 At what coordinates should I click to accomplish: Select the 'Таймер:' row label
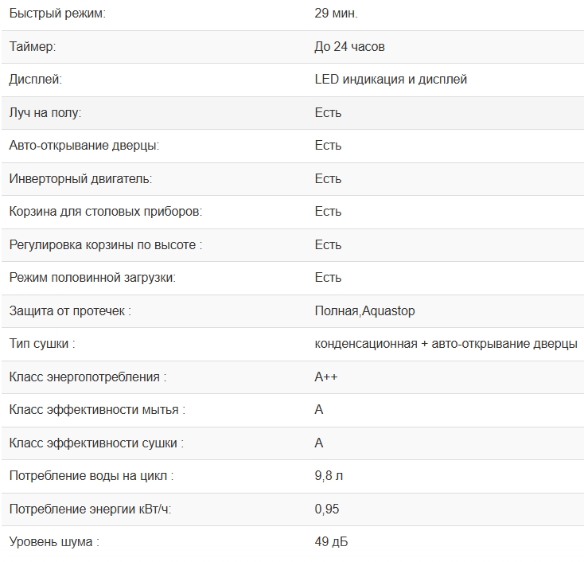click(32, 47)
